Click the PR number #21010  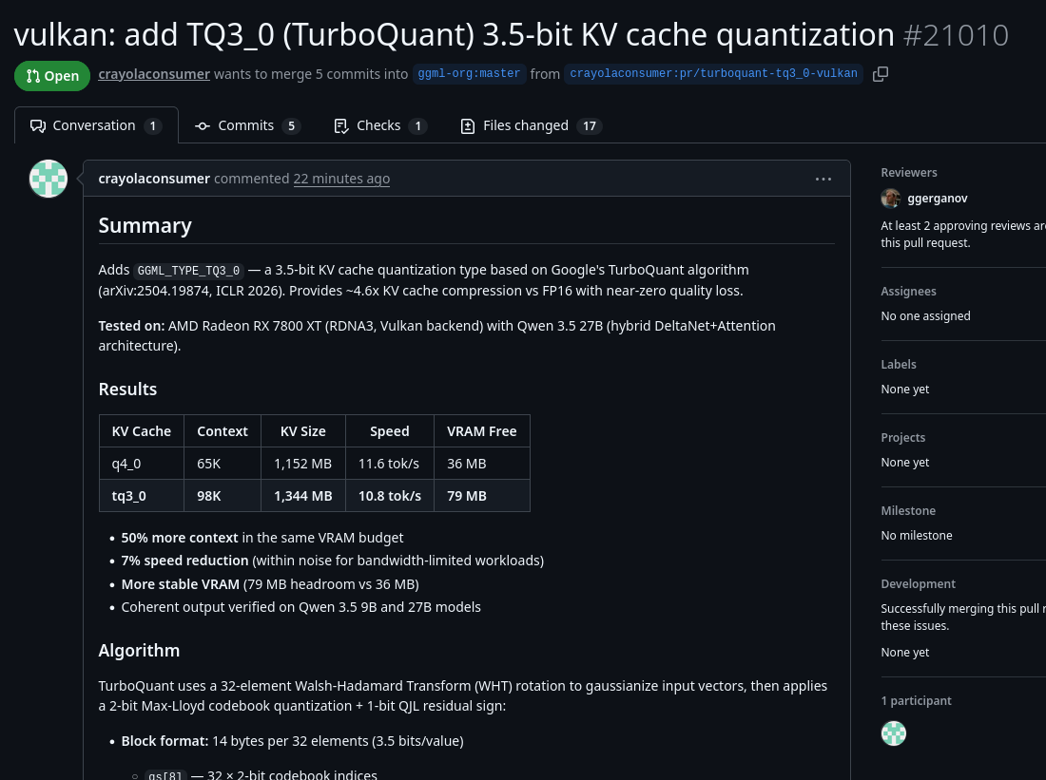point(956,34)
